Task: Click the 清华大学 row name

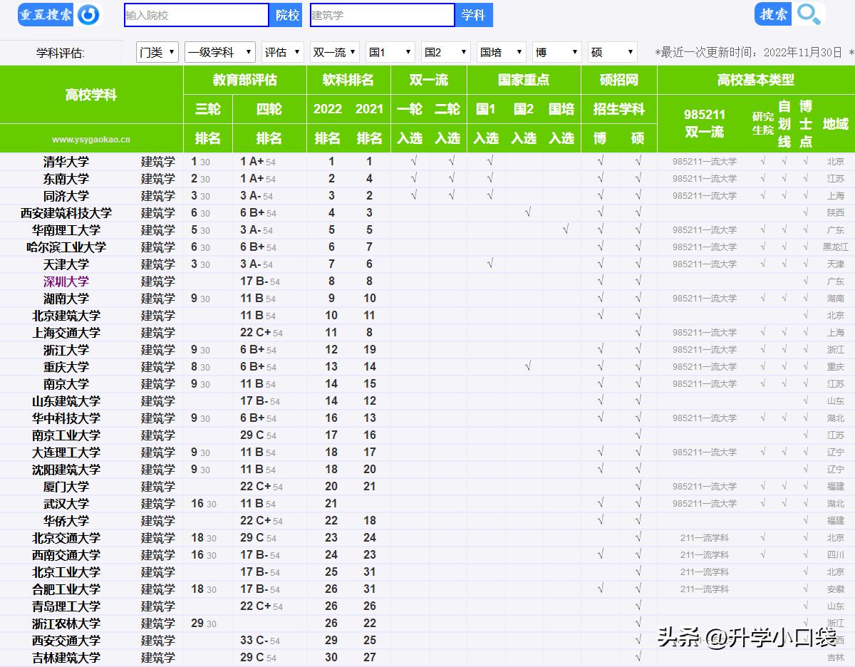Action: [66, 162]
